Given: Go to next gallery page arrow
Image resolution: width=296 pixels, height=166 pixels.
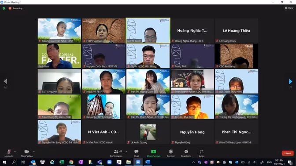Looking at the screenshot, I should click(290, 81).
